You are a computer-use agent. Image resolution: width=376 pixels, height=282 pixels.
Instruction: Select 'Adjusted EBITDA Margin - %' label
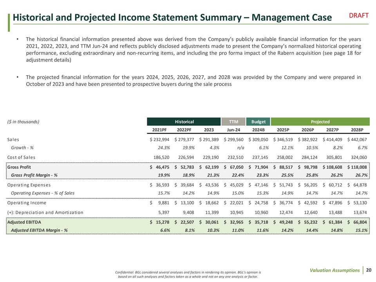click(39, 230)
